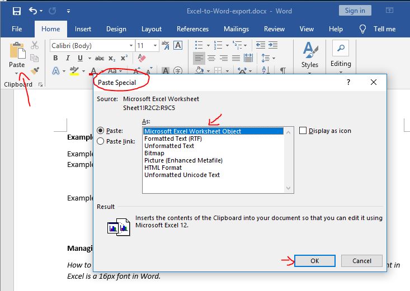Show paragraph marks with the pilcrow icon
The image size is (410, 291).
coord(282,70)
